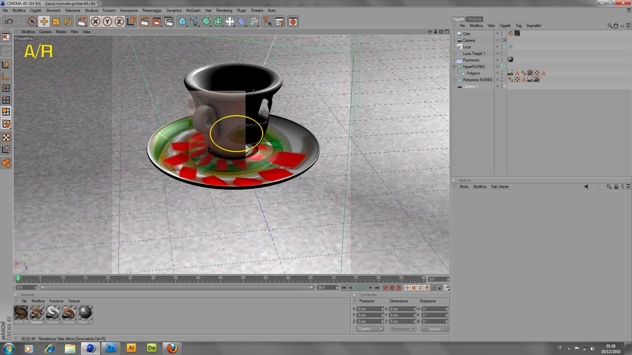This screenshot has height=355, width=632.
Task: Click the Applica button
Action: point(434,329)
